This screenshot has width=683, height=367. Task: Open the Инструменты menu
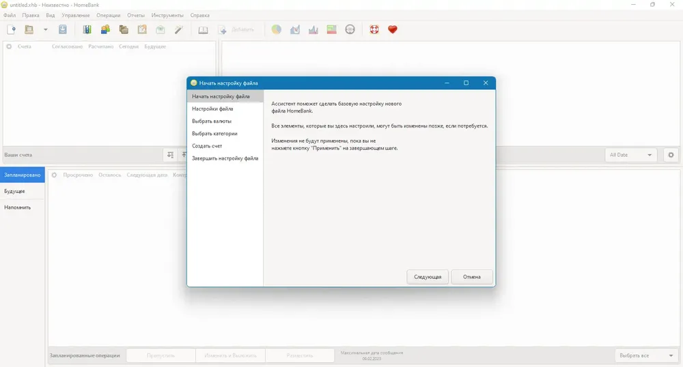[167, 15]
